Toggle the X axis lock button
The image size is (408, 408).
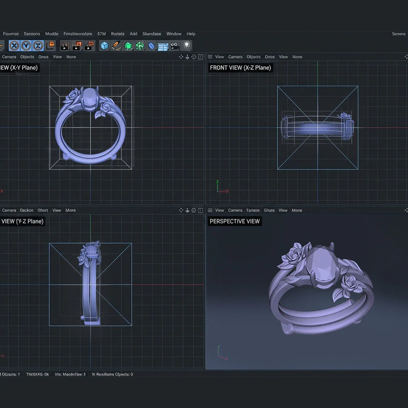click(15, 46)
